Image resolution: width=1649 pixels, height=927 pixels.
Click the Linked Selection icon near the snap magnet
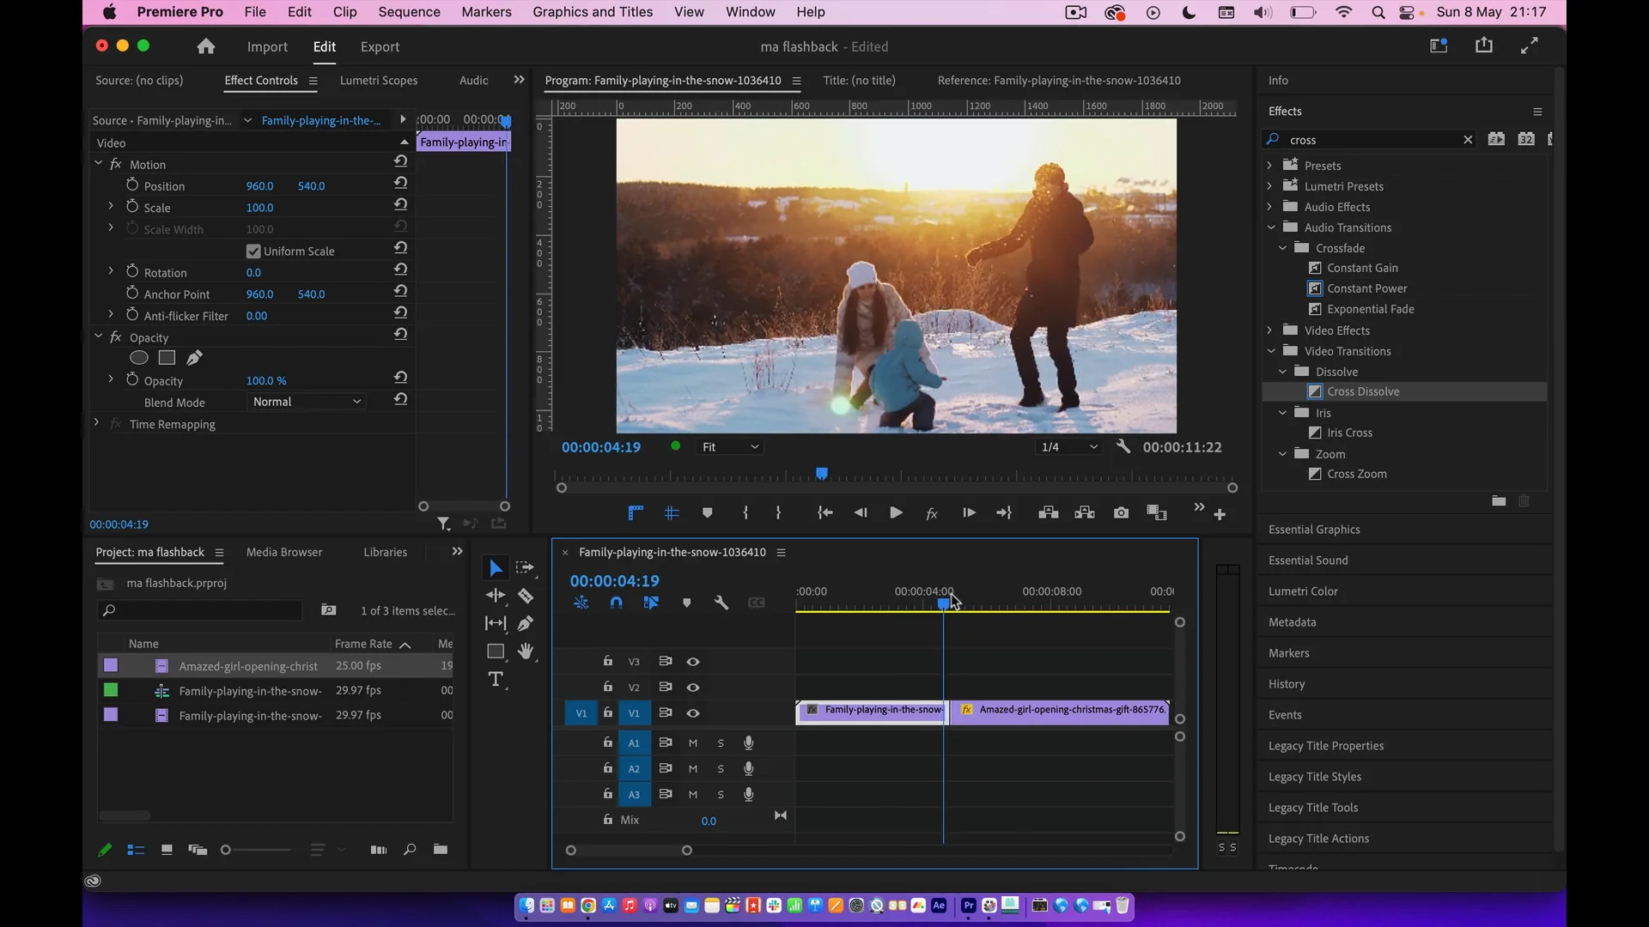pyautogui.click(x=651, y=603)
